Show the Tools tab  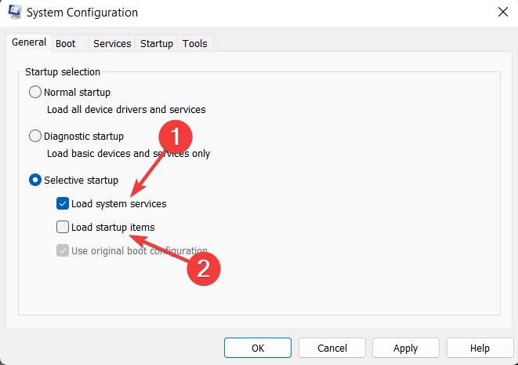195,43
